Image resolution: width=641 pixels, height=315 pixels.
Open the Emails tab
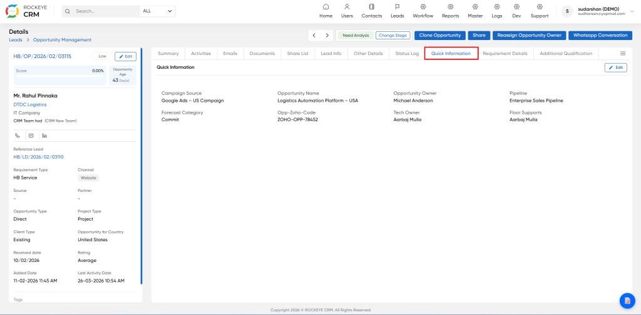click(230, 54)
